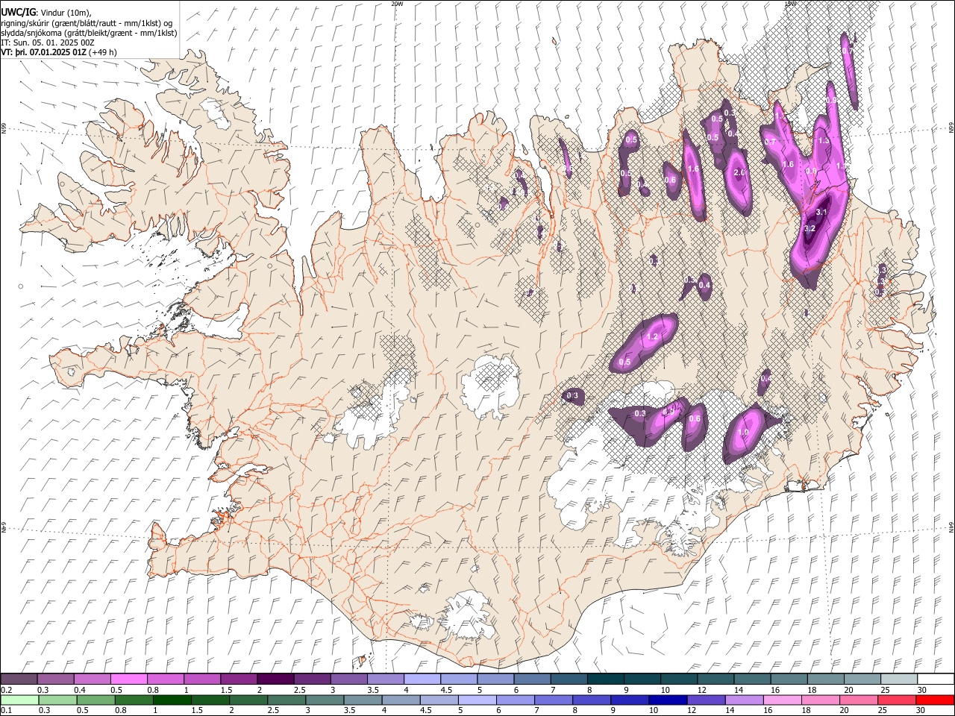
Task: Select the grey-green 3 rain swatch
Action: [x=324, y=700]
